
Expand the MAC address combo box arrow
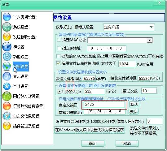point(150,40)
